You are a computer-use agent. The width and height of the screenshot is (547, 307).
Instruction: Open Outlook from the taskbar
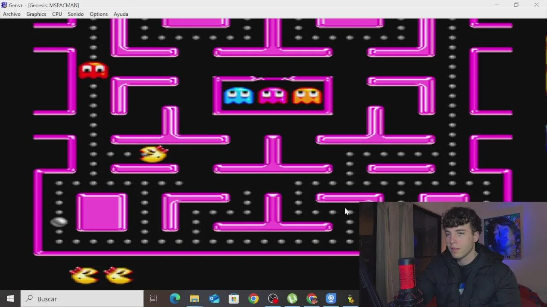(x=214, y=299)
